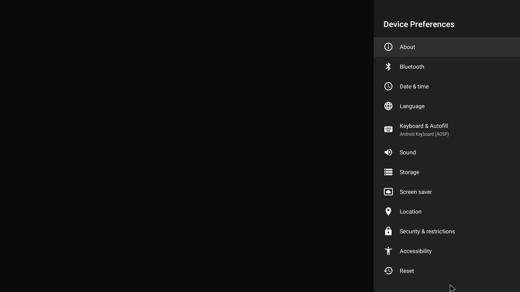This screenshot has height=292, width=520.
Task: Open the About menu entry
Action: 407,47
